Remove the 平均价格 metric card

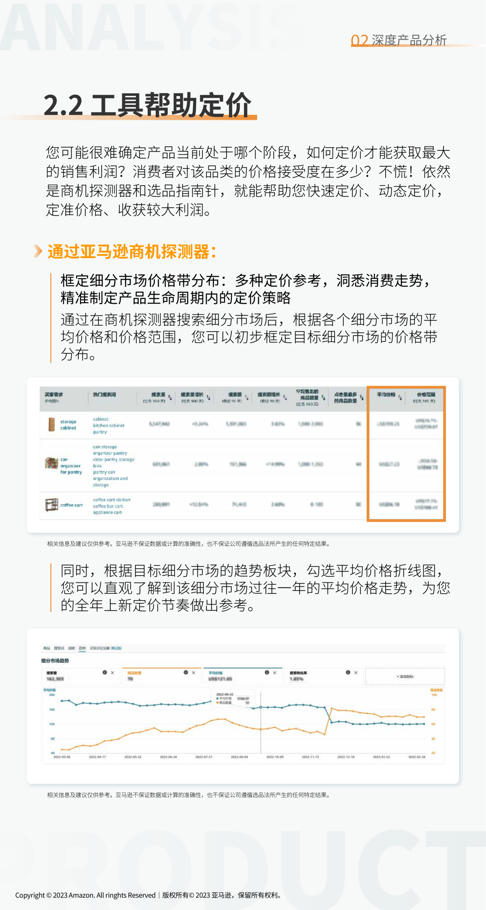coord(274,673)
